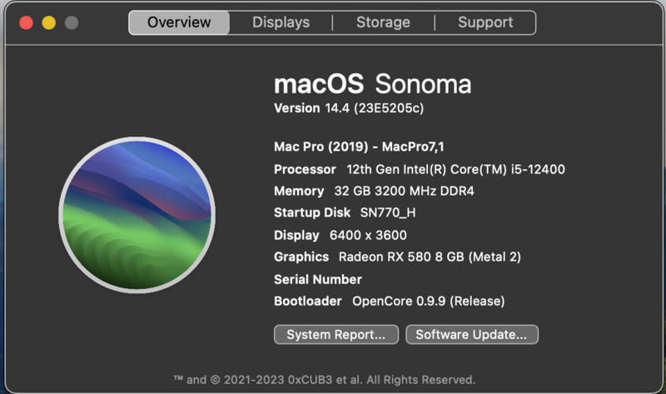Click the macOS Sonoma title
Image resolution: width=666 pixels, height=394 pixels.
click(x=372, y=84)
